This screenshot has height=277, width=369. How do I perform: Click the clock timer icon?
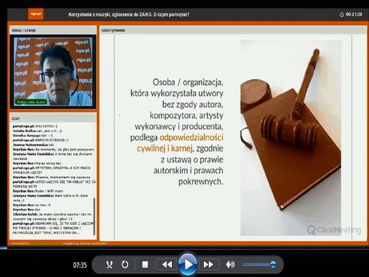[341, 14]
